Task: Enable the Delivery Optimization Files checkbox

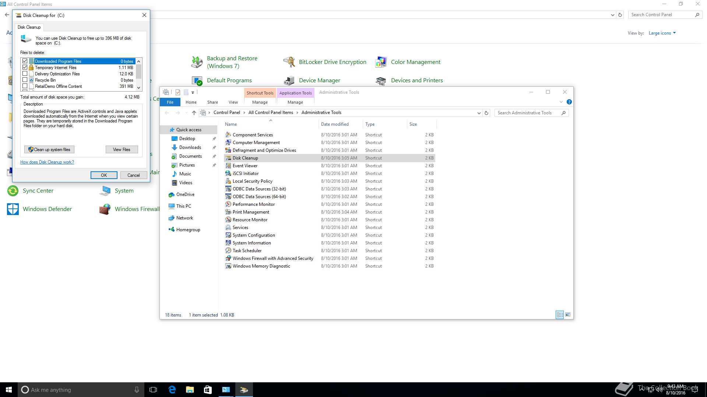Action: (25, 74)
